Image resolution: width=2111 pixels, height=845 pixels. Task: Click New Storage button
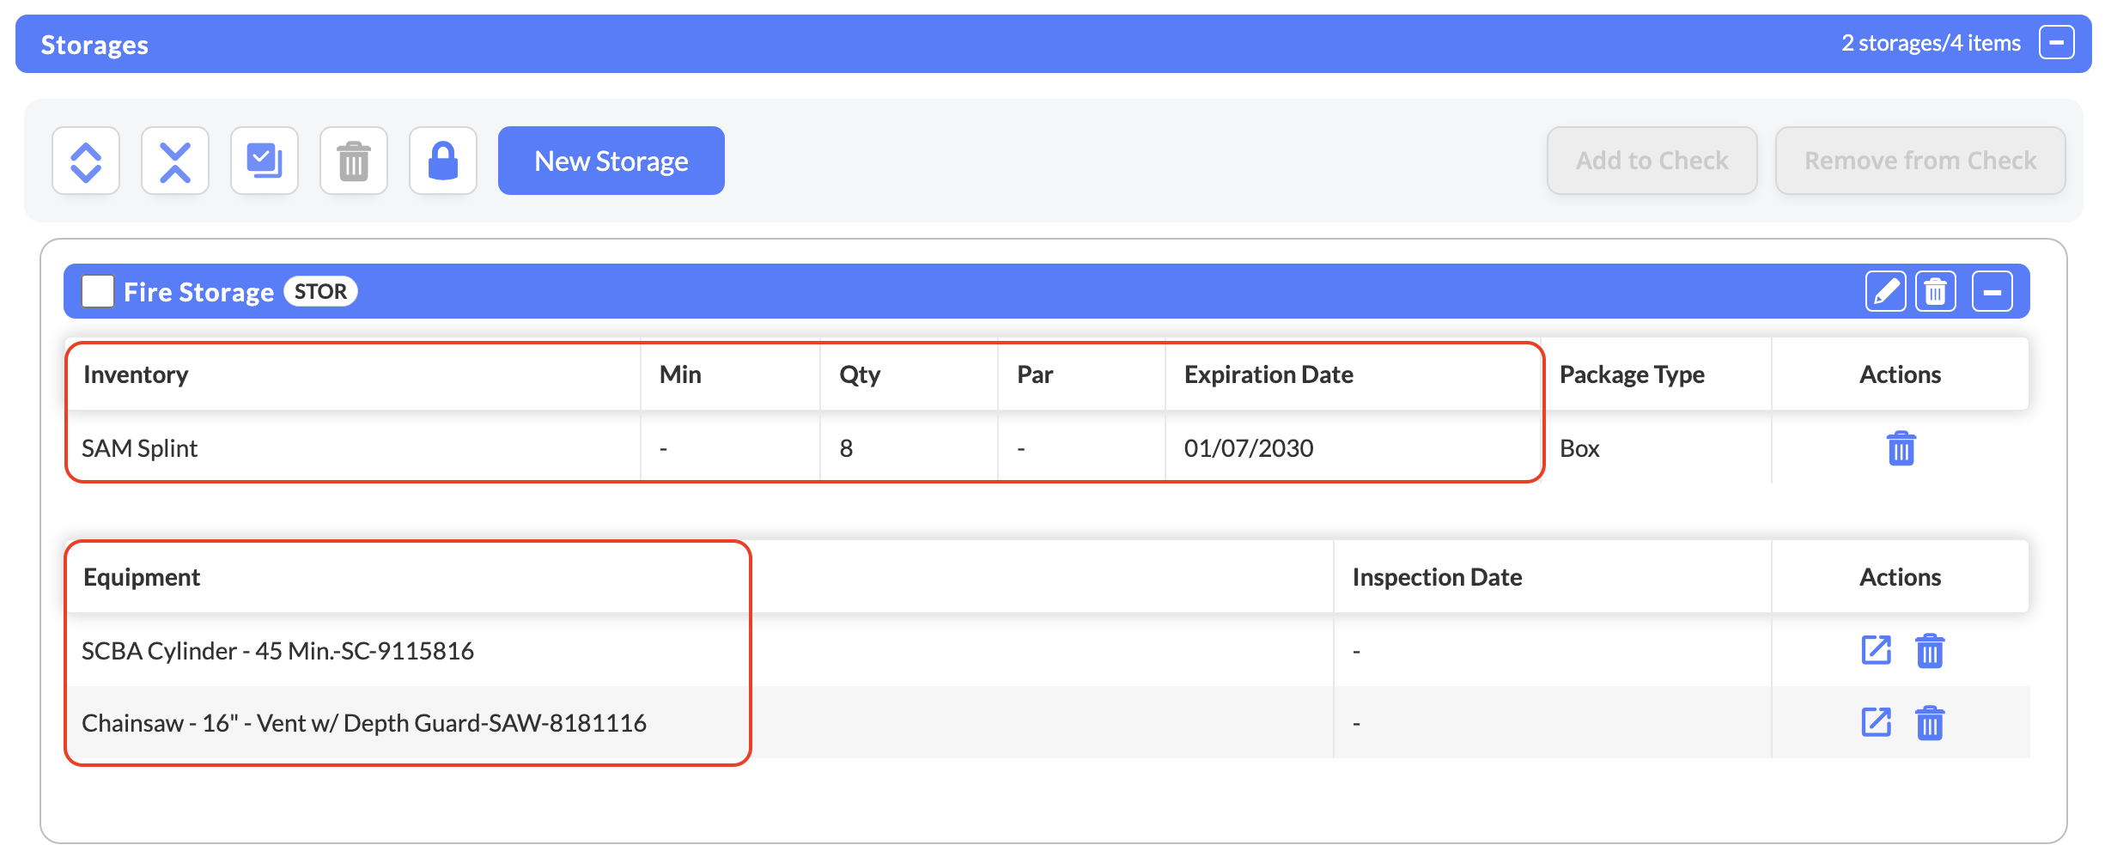(611, 161)
